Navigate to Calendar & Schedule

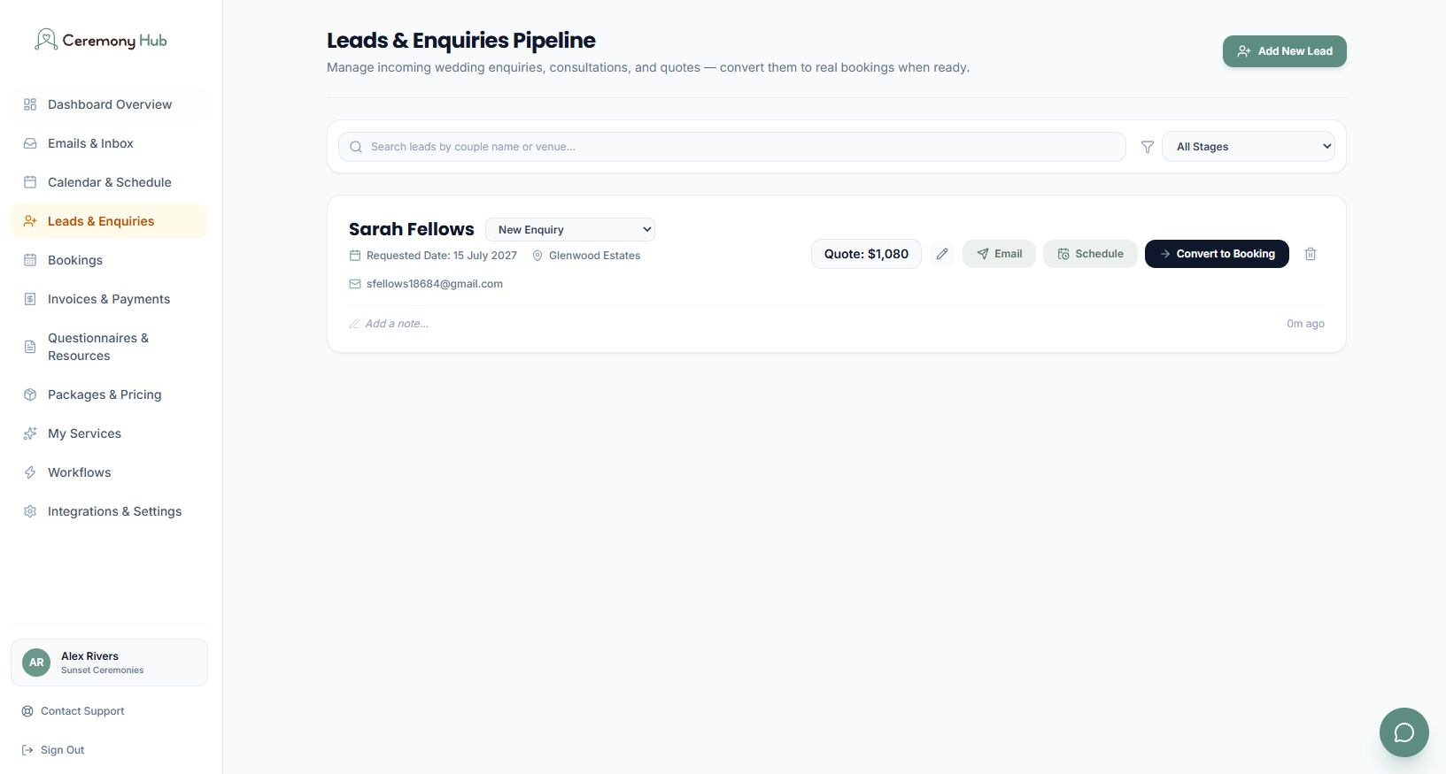pos(110,182)
